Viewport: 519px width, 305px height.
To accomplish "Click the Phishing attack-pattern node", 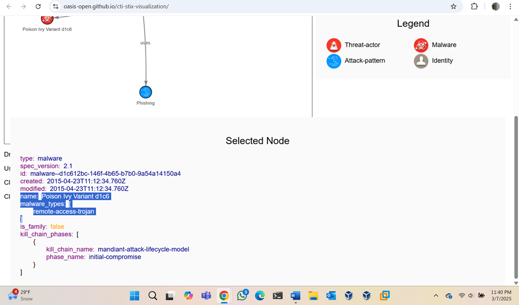I will coord(146,92).
